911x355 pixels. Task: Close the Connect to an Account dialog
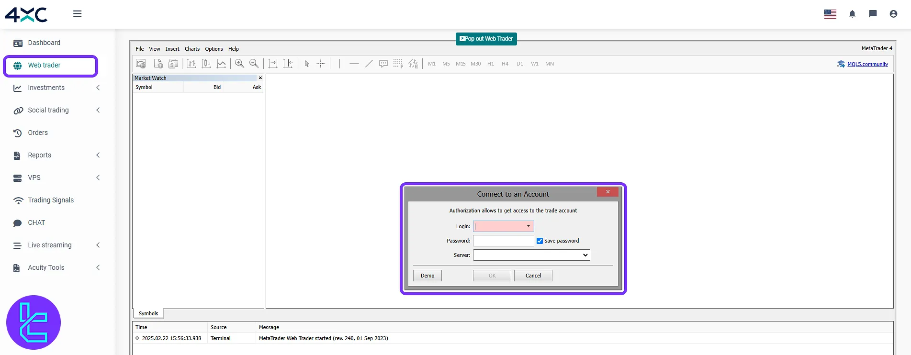pos(607,192)
